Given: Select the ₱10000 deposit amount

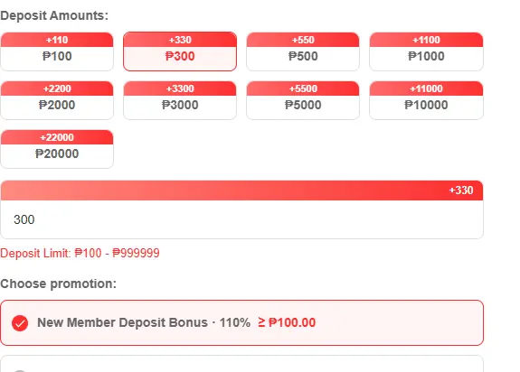Looking at the screenshot, I should 426,100.
